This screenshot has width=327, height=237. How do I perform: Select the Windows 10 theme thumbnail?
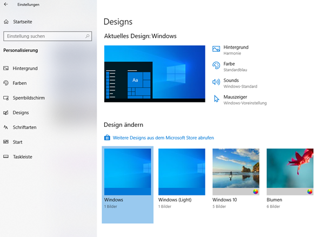coord(236,172)
